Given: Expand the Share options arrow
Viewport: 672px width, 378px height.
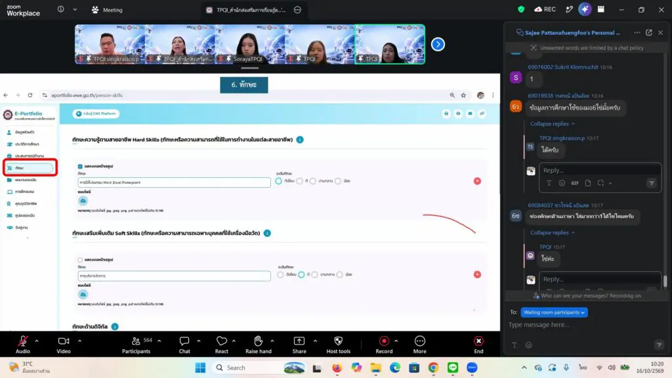Looking at the screenshot, I should (x=316, y=341).
